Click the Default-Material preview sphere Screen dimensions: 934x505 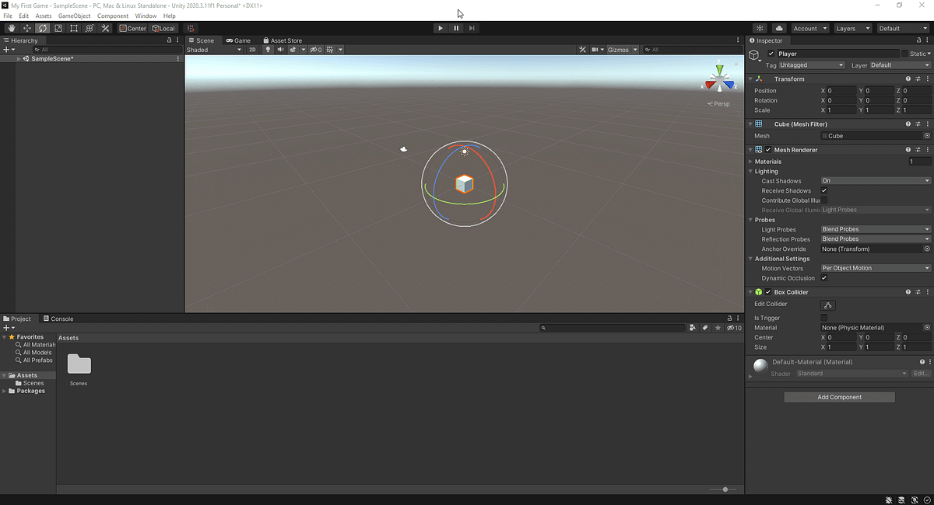759,365
